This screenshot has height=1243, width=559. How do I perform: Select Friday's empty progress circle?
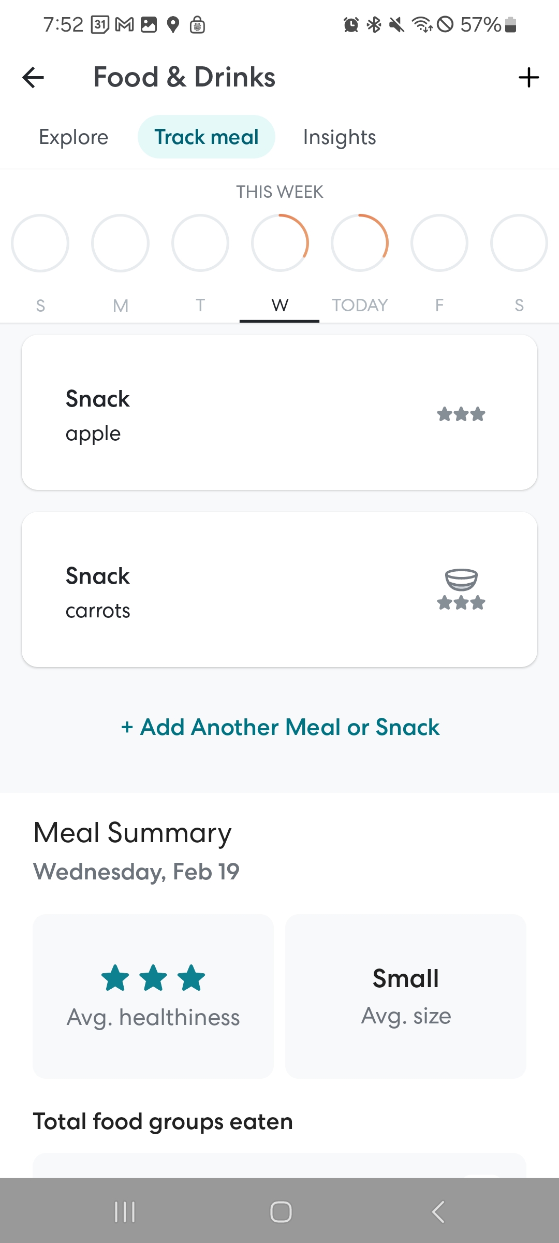[x=439, y=243]
